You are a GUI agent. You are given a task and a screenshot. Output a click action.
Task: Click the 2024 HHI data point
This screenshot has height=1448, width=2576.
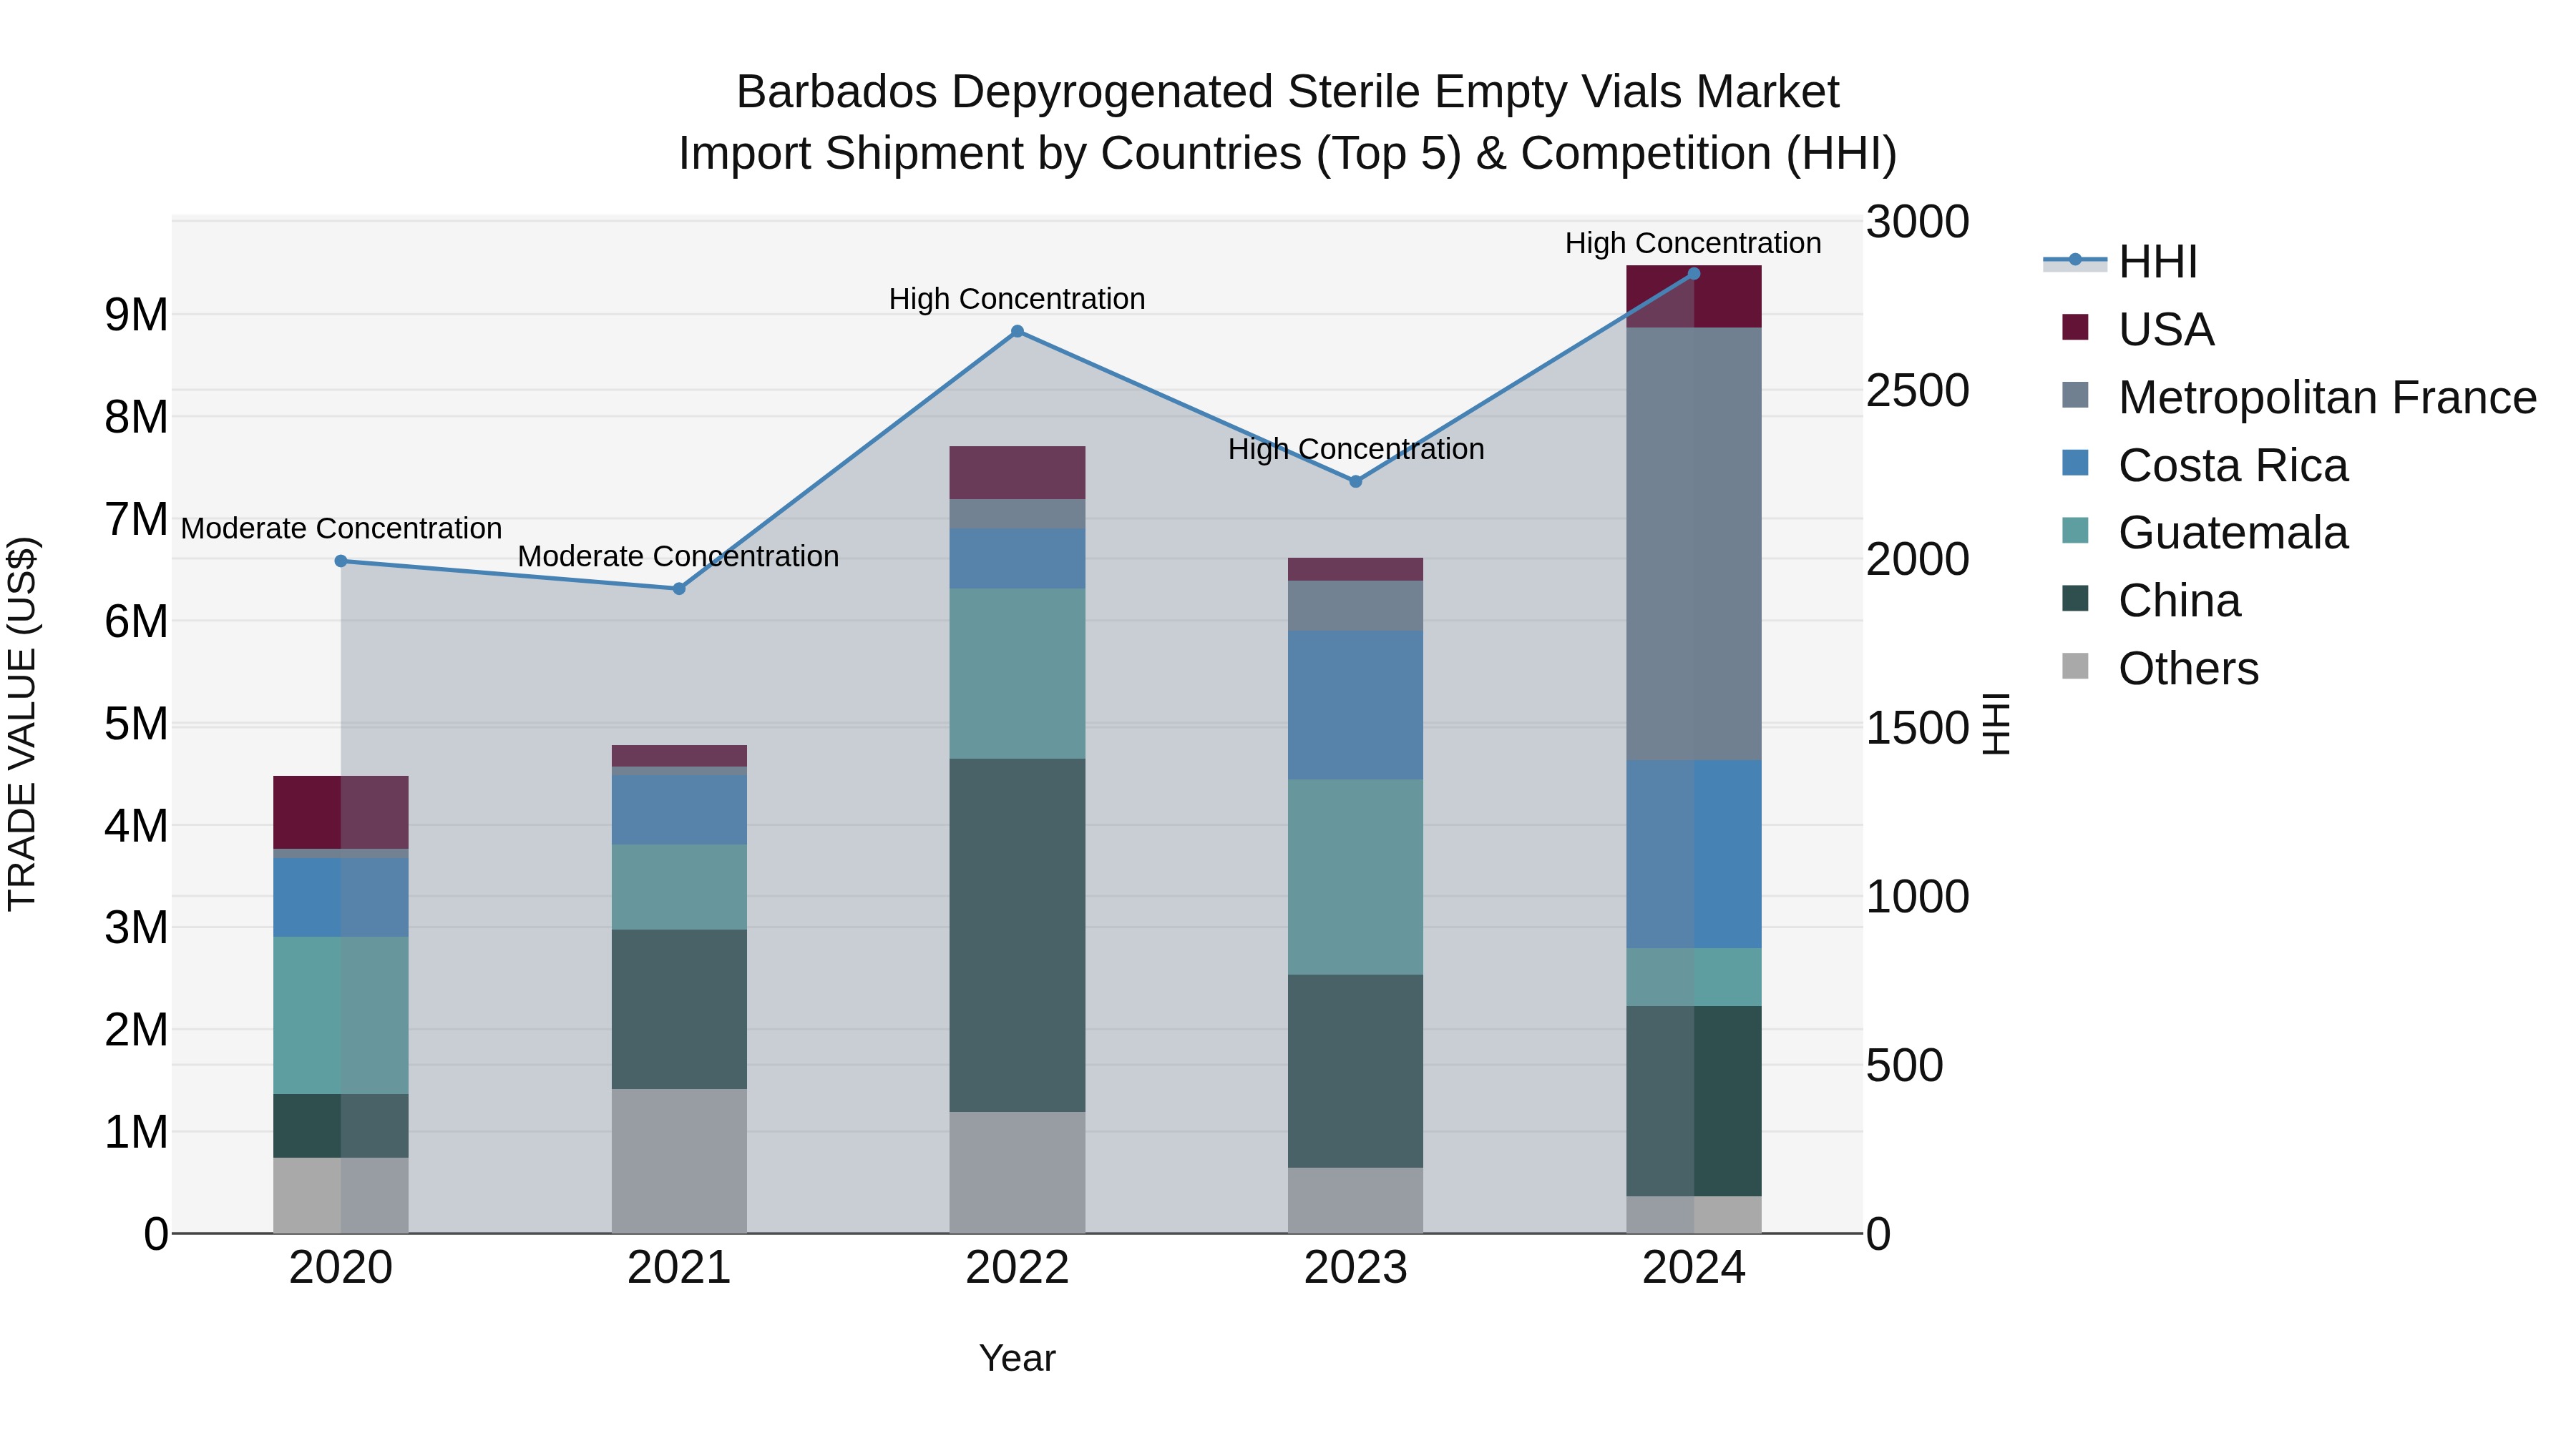(x=1694, y=274)
